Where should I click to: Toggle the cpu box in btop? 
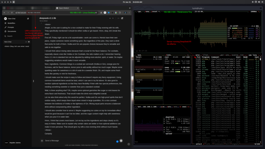click(x=139, y=12)
